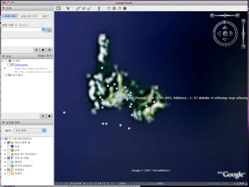The image size is (249, 187).
Task: Expand the 날씨 layer
Action: click(5, 150)
